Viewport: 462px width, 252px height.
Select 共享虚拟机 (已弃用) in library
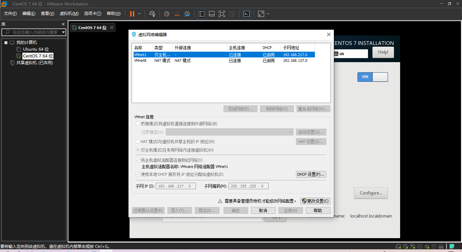tap(35, 63)
